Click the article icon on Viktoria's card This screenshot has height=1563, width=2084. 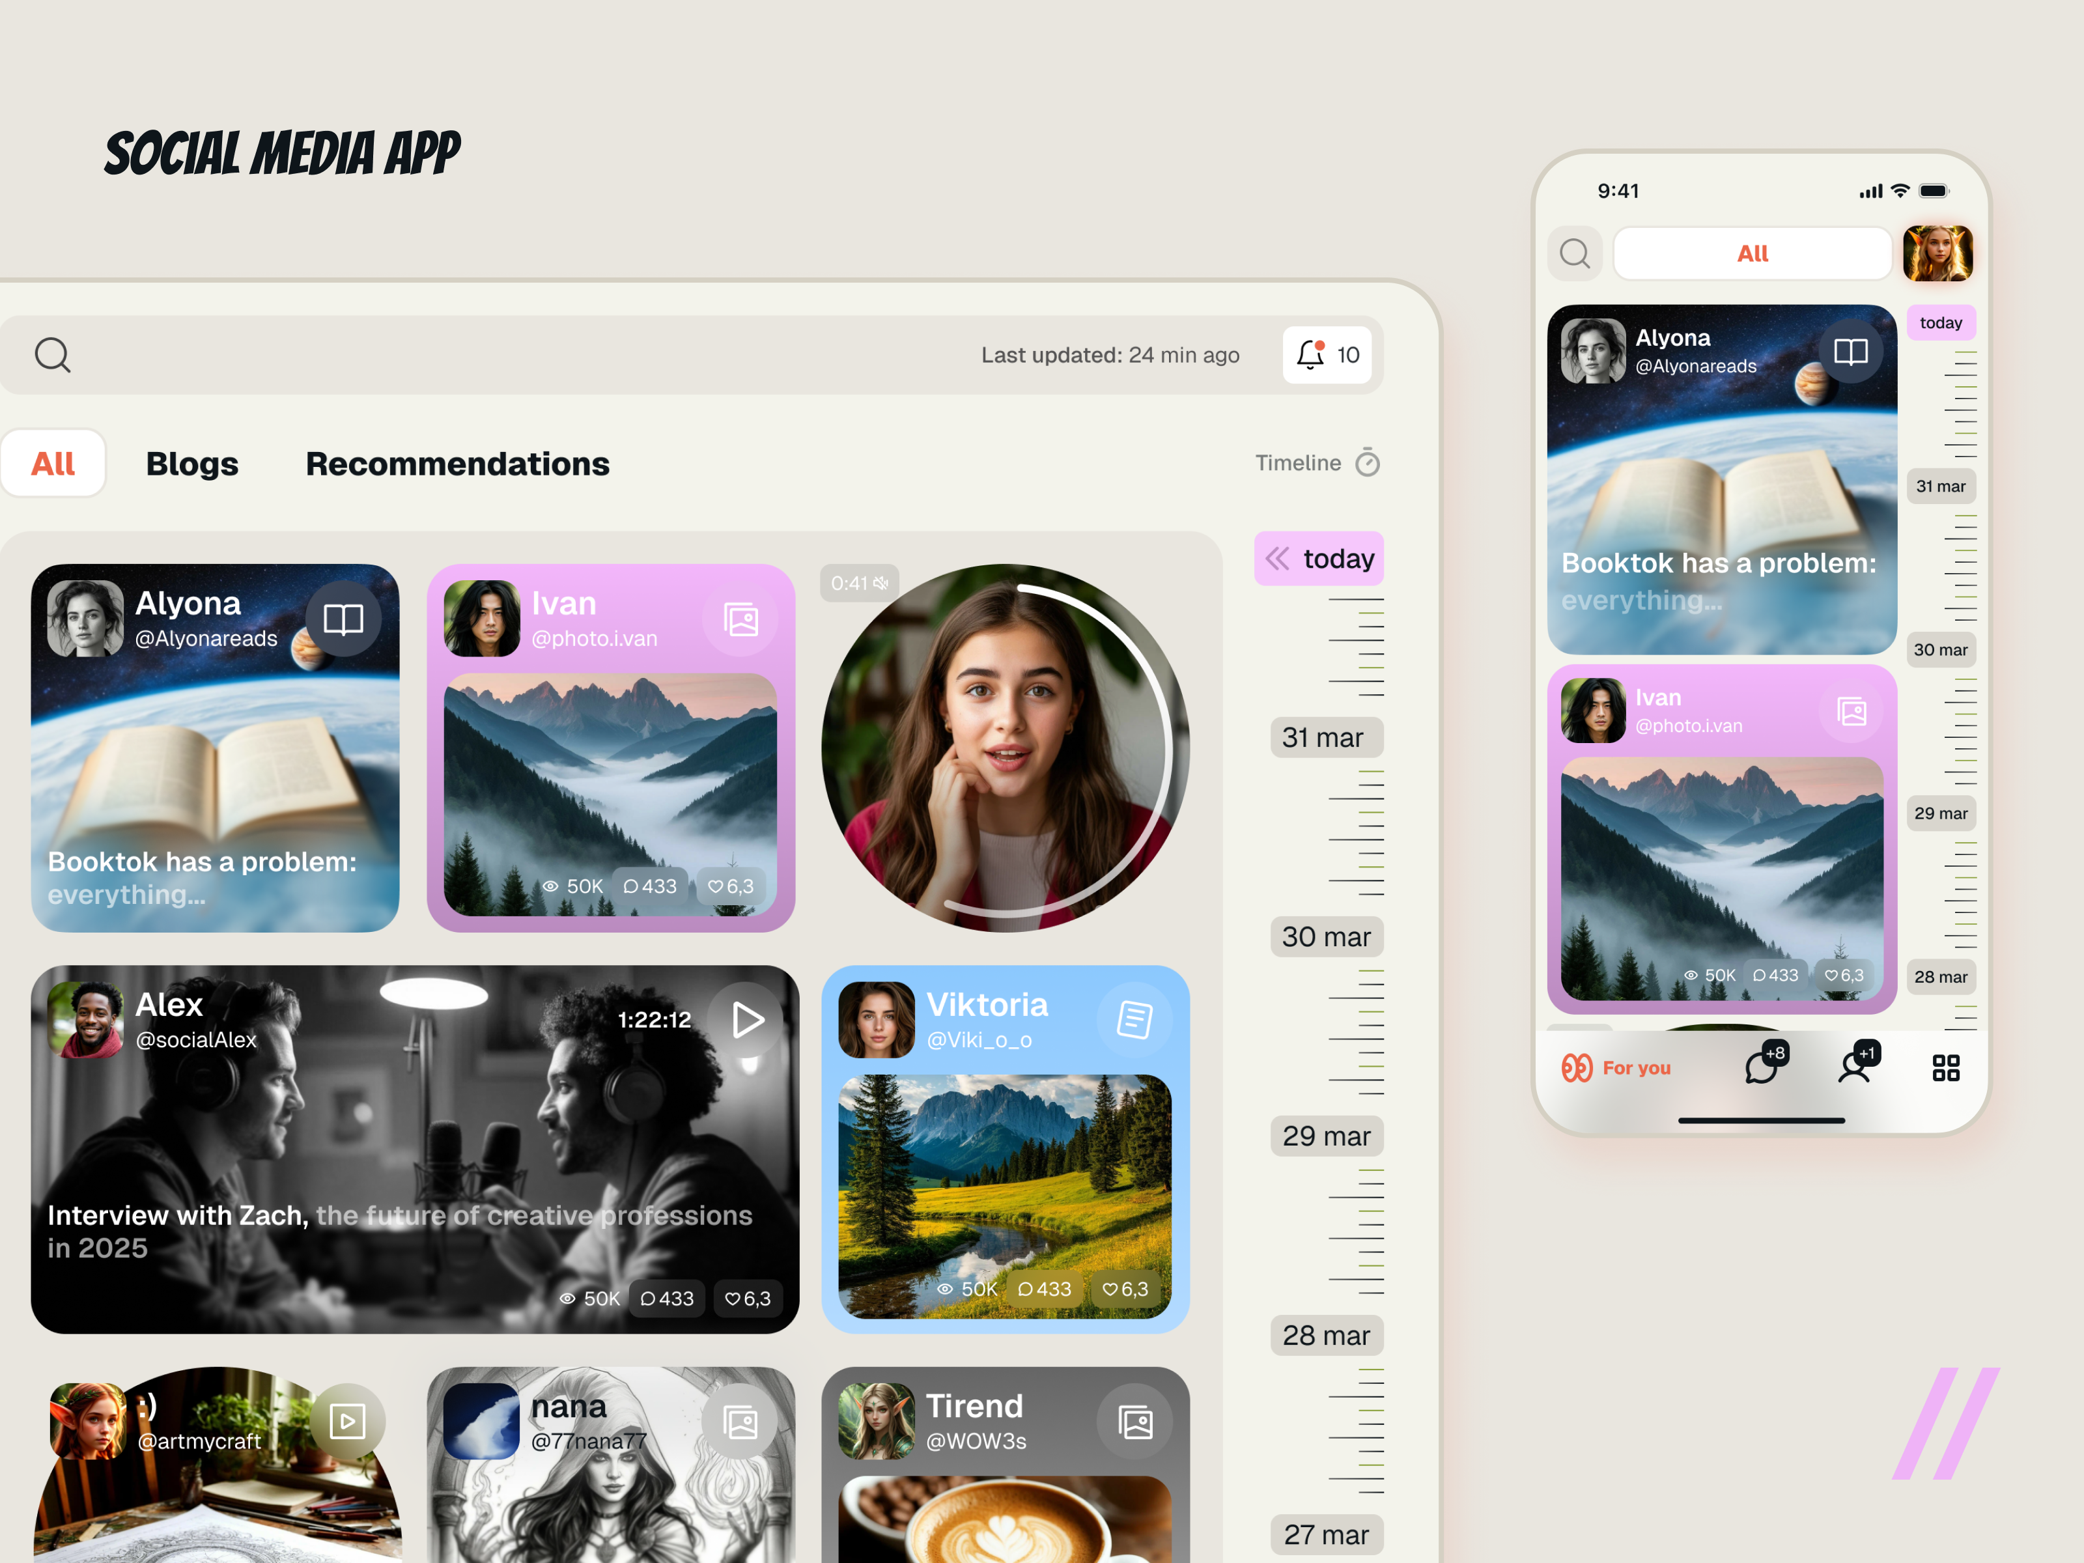[1134, 1019]
